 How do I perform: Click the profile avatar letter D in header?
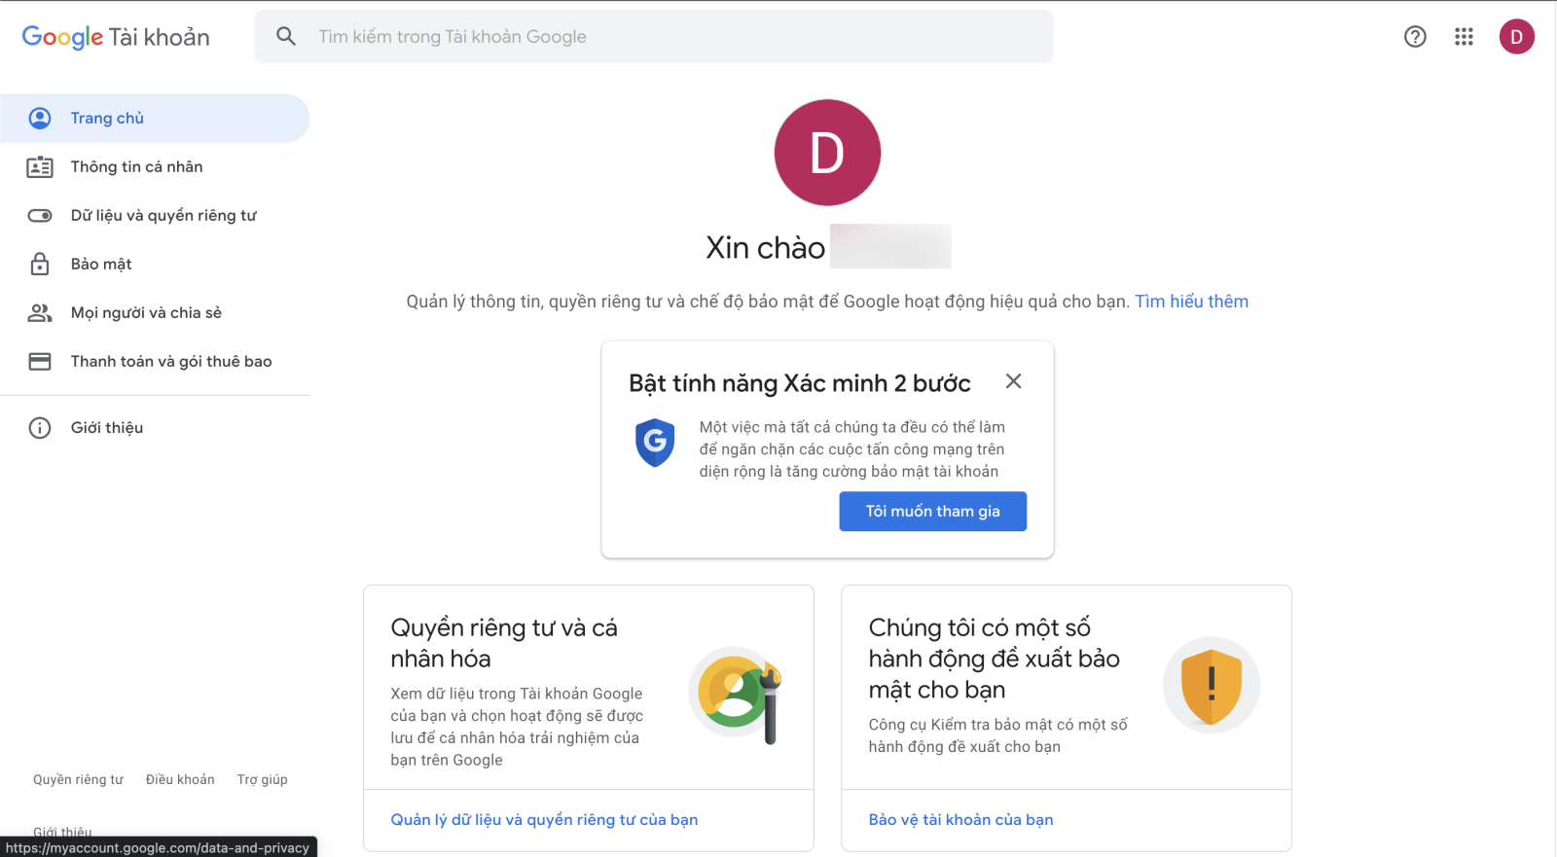click(x=1517, y=36)
